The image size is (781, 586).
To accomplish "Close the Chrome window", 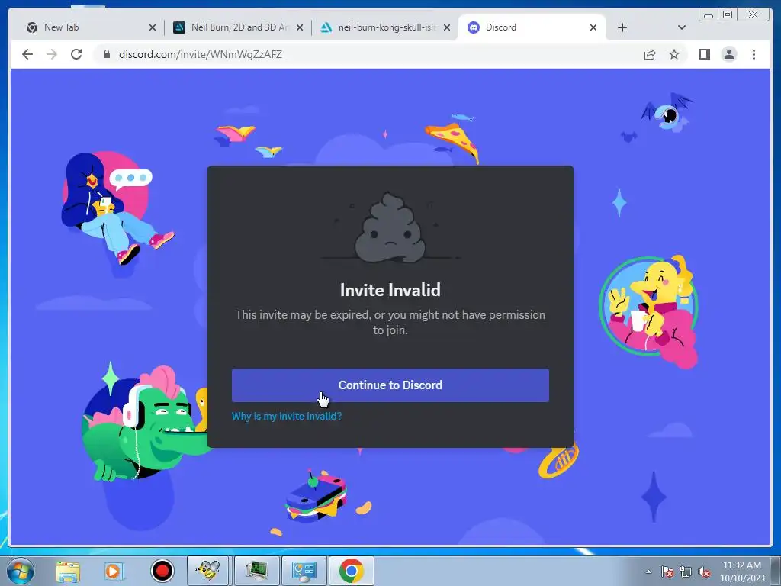I will pos(754,14).
